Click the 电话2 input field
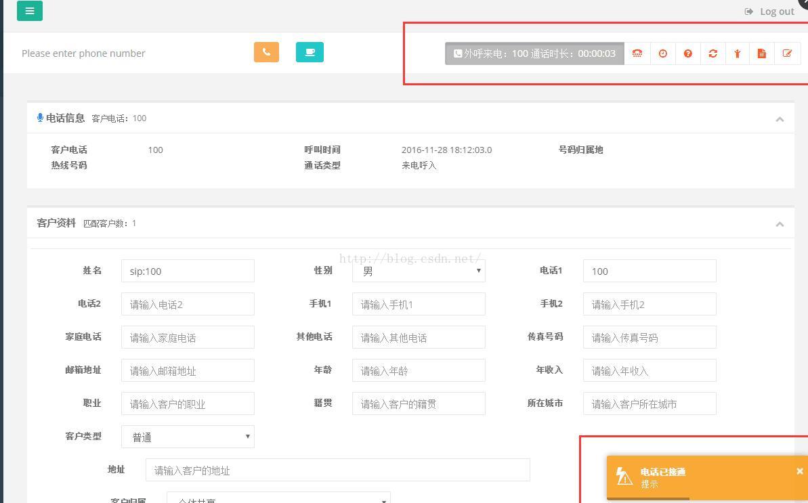The height and width of the screenshot is (503, 808). coord(188,304)
